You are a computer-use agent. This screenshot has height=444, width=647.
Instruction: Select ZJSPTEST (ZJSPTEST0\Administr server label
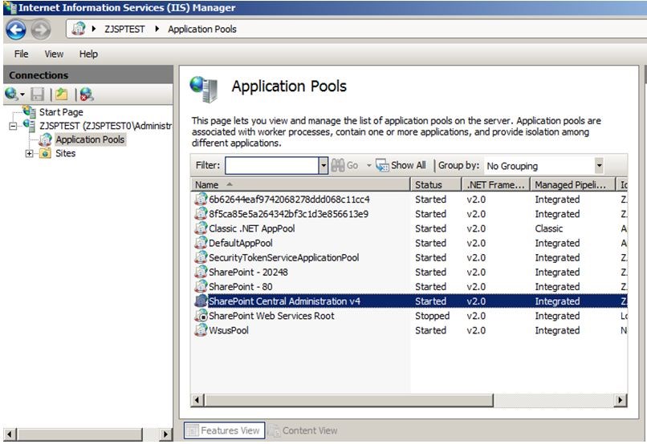tap(105, 126)
